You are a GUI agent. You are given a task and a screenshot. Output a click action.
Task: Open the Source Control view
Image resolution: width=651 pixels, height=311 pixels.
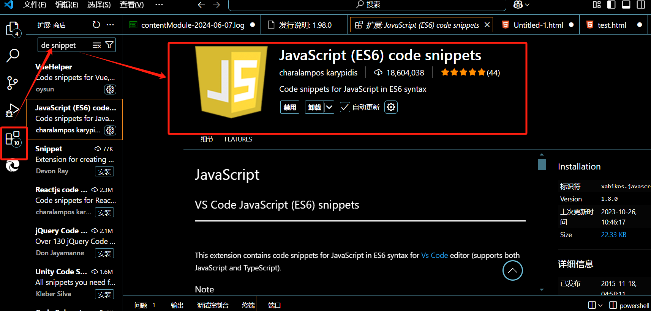point(13,83)
